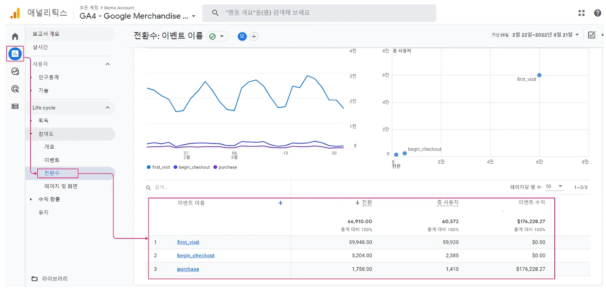Open 유지 report
This screenshot has height=288, width=606.
(44, 212)
